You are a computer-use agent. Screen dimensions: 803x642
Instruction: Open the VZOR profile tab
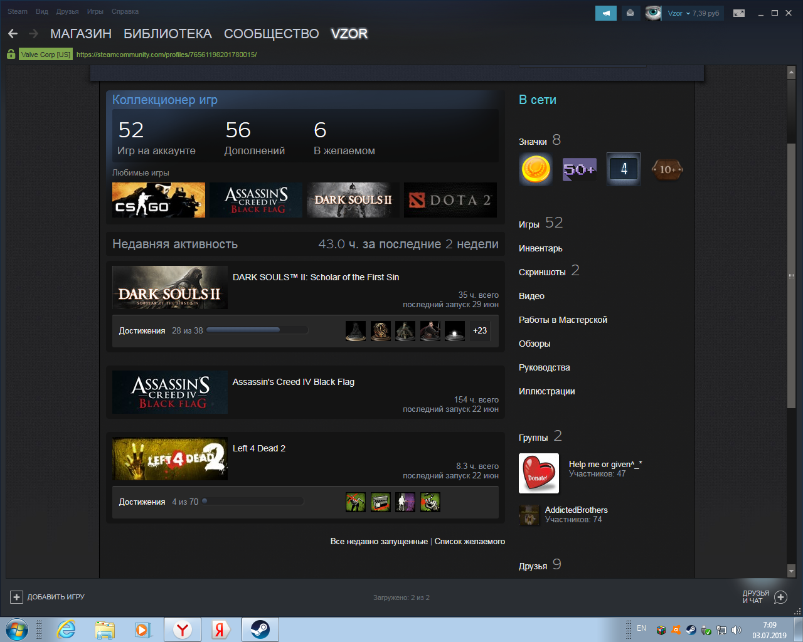[x=349, y=34]
